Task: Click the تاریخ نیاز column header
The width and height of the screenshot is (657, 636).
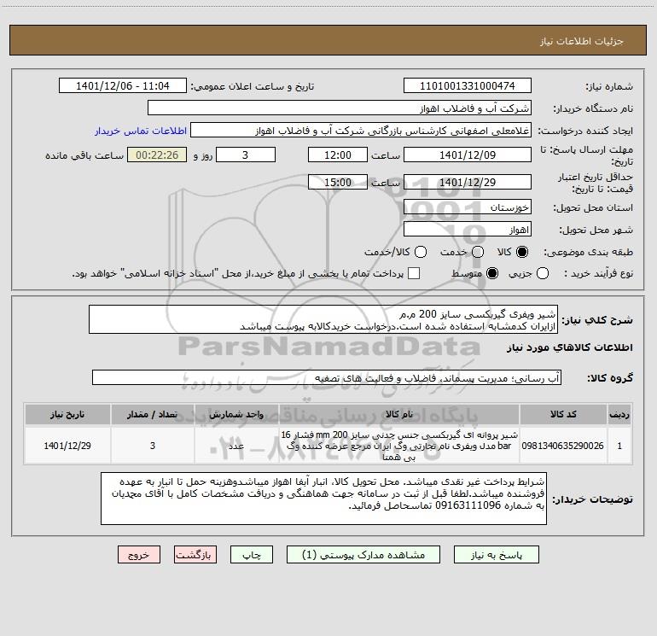Action: (67, 414)
